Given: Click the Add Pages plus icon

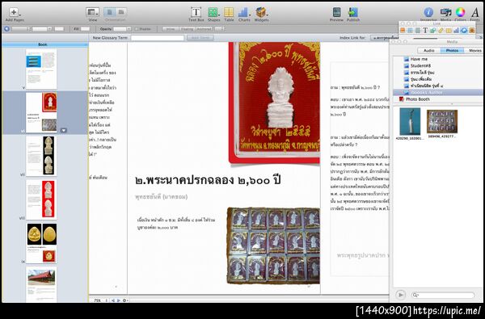Looking at the screenshot, I should [x=13, y=12].
